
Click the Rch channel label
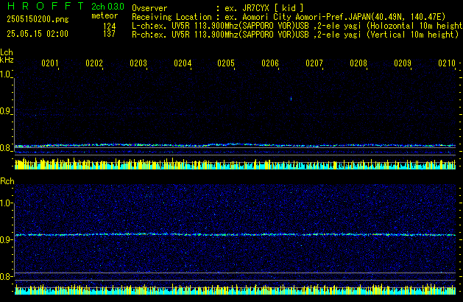click(x=7, y=181)
